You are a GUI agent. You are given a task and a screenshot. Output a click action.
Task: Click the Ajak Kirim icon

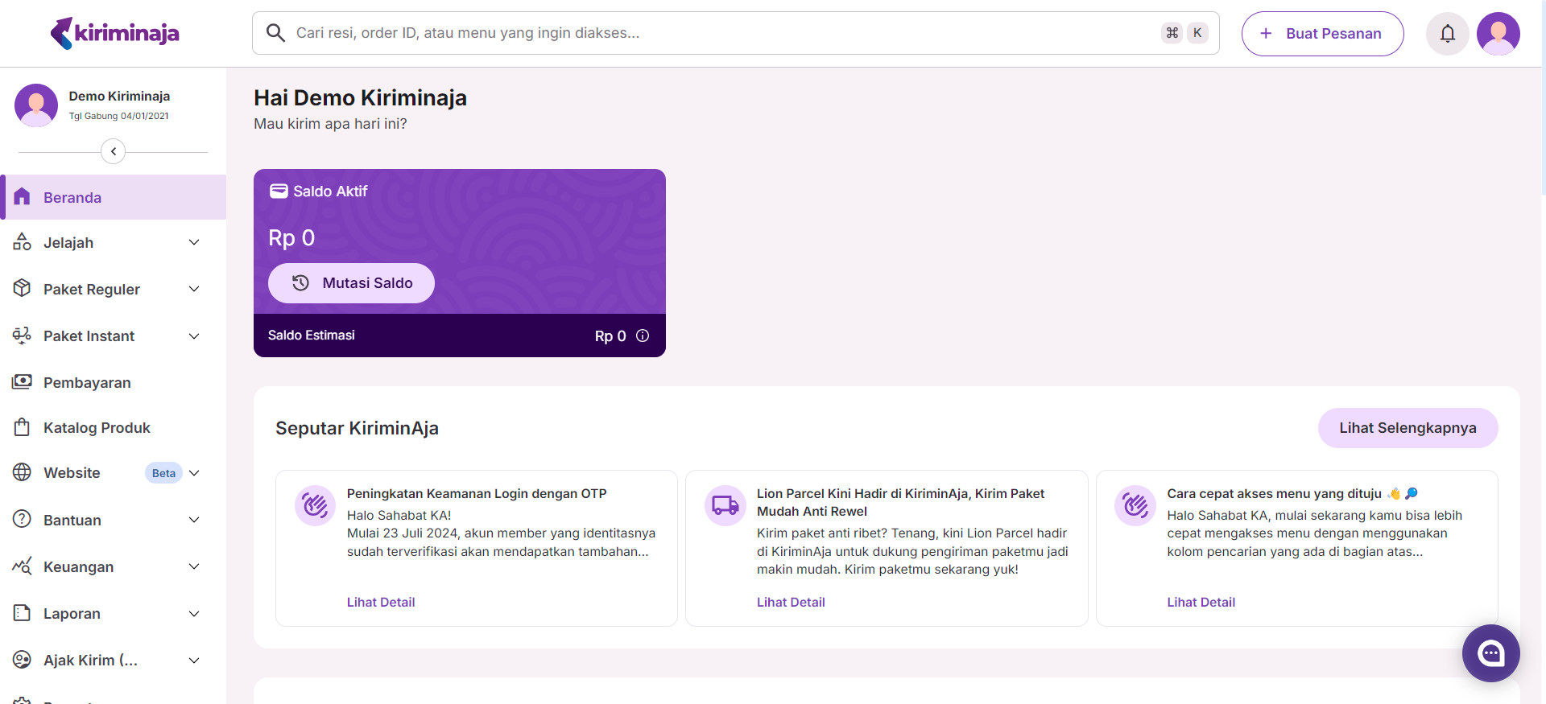click(x=22, y=660)
